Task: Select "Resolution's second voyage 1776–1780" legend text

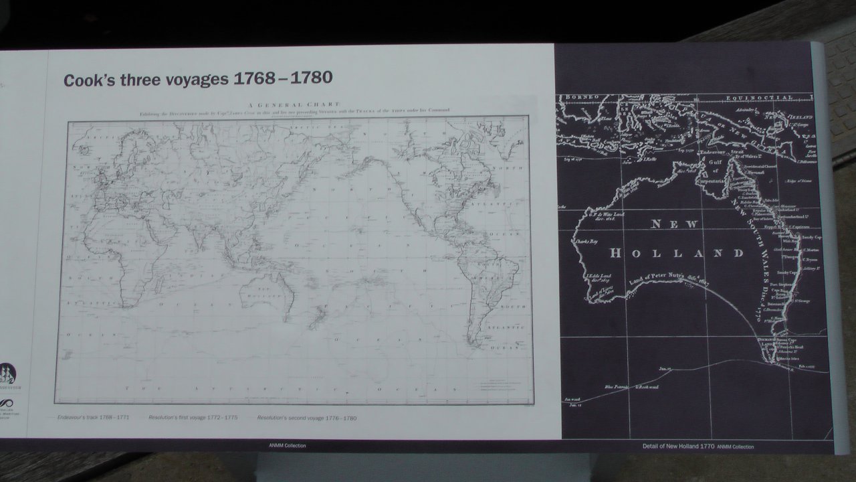Action: (308, 418)
